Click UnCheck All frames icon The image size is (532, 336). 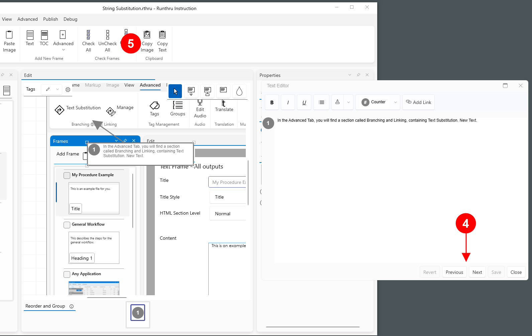click(107, 35)
